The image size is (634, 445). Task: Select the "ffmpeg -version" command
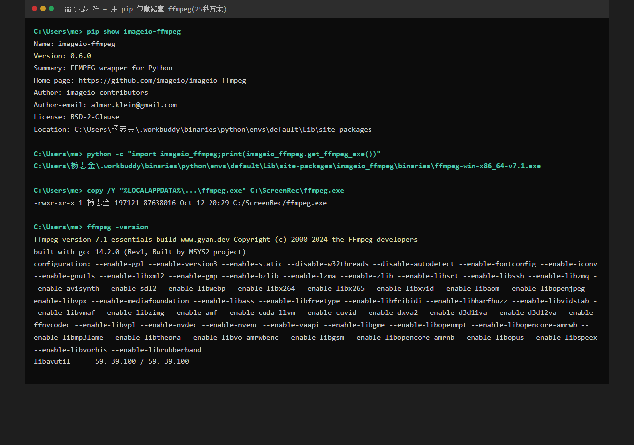pos(117,227)
